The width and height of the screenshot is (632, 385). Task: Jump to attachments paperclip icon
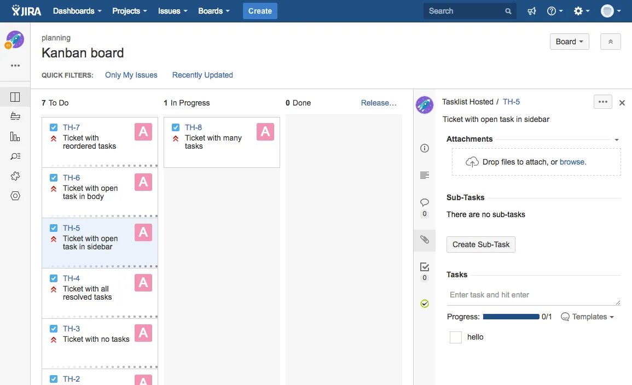(425, 240)
